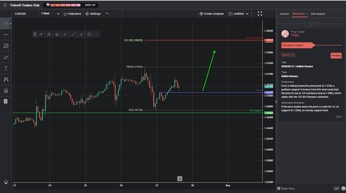Click the Analysis Created banner
Image resolution: width=346 pixels, height=193 pixels.
tap(298, 45)
